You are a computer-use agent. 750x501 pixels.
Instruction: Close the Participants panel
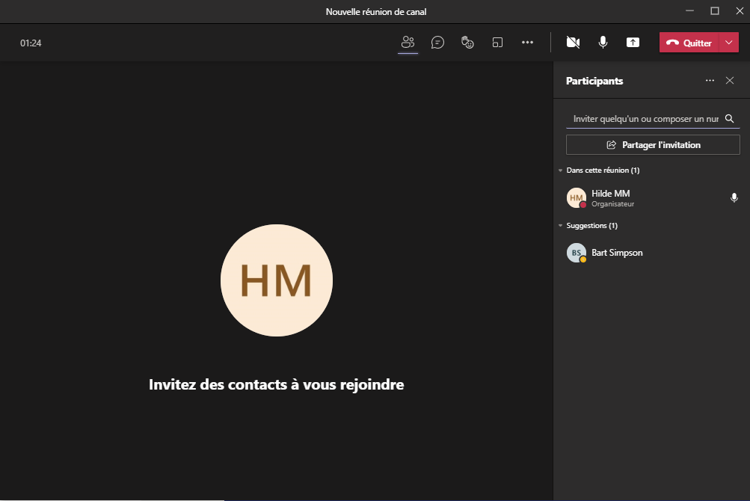(x=729, y=81)
